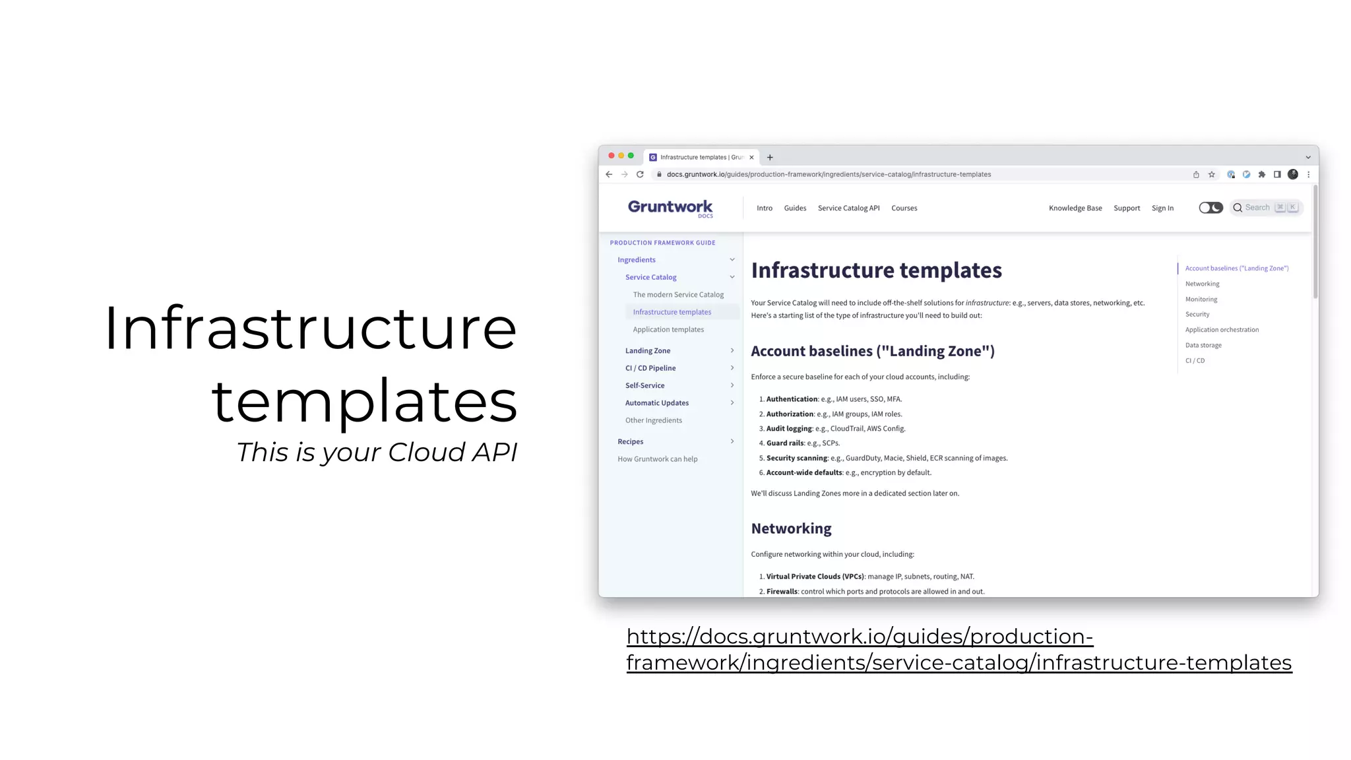Collapse the Service Catalog sidebar section
Image resolution: width=1351 pixels, height=760 pixels.
(x=732, y=277)
